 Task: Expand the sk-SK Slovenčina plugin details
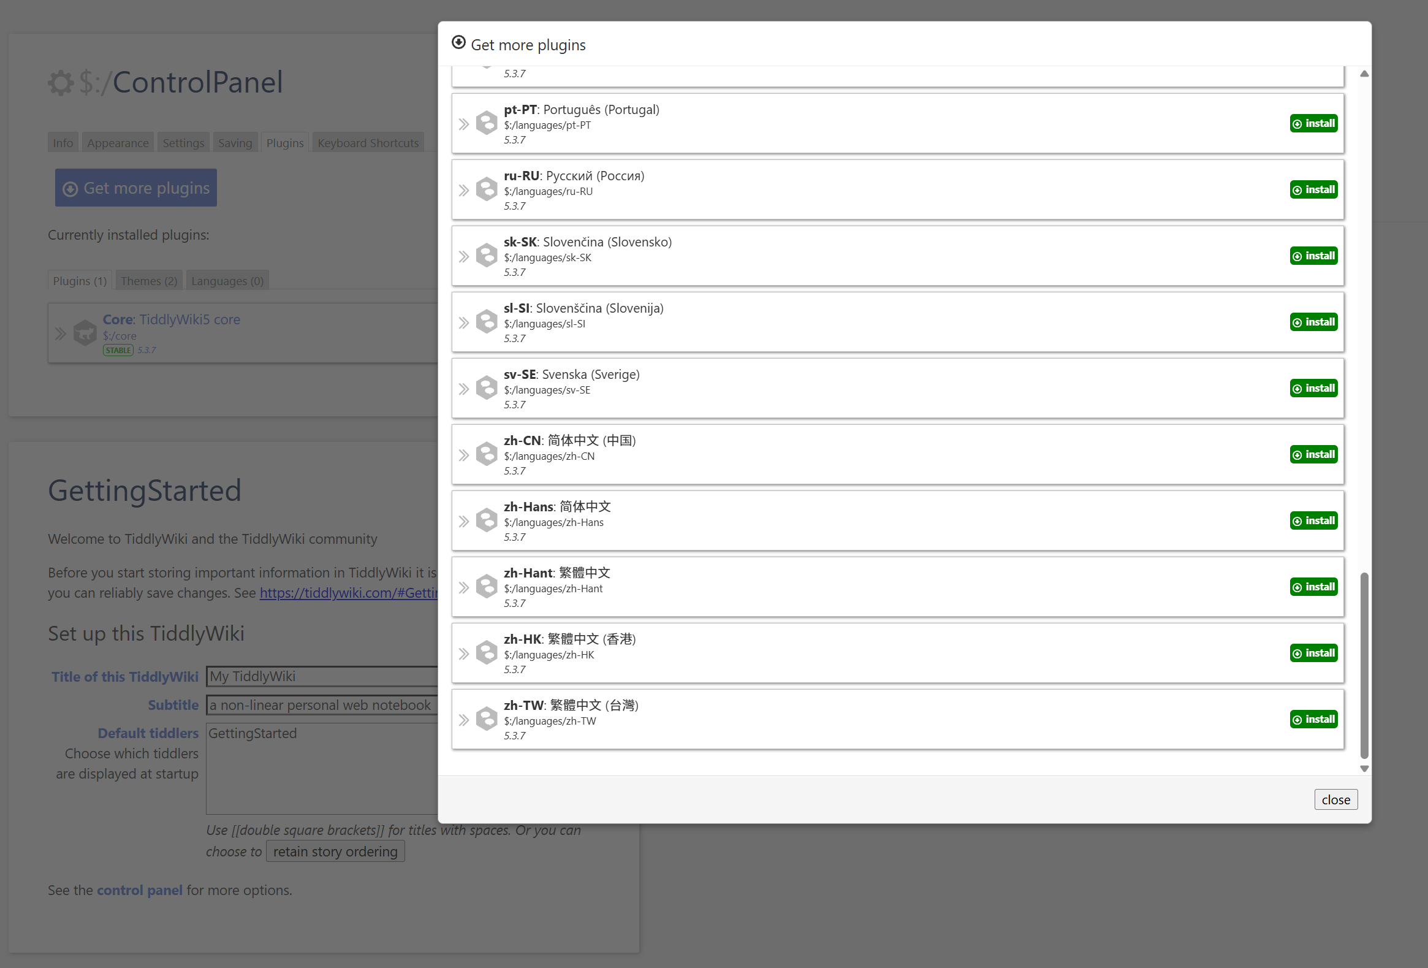point(464,257)
